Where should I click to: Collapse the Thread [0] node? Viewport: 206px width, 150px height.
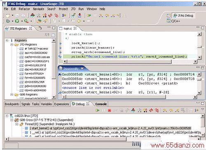click(17, 124)
